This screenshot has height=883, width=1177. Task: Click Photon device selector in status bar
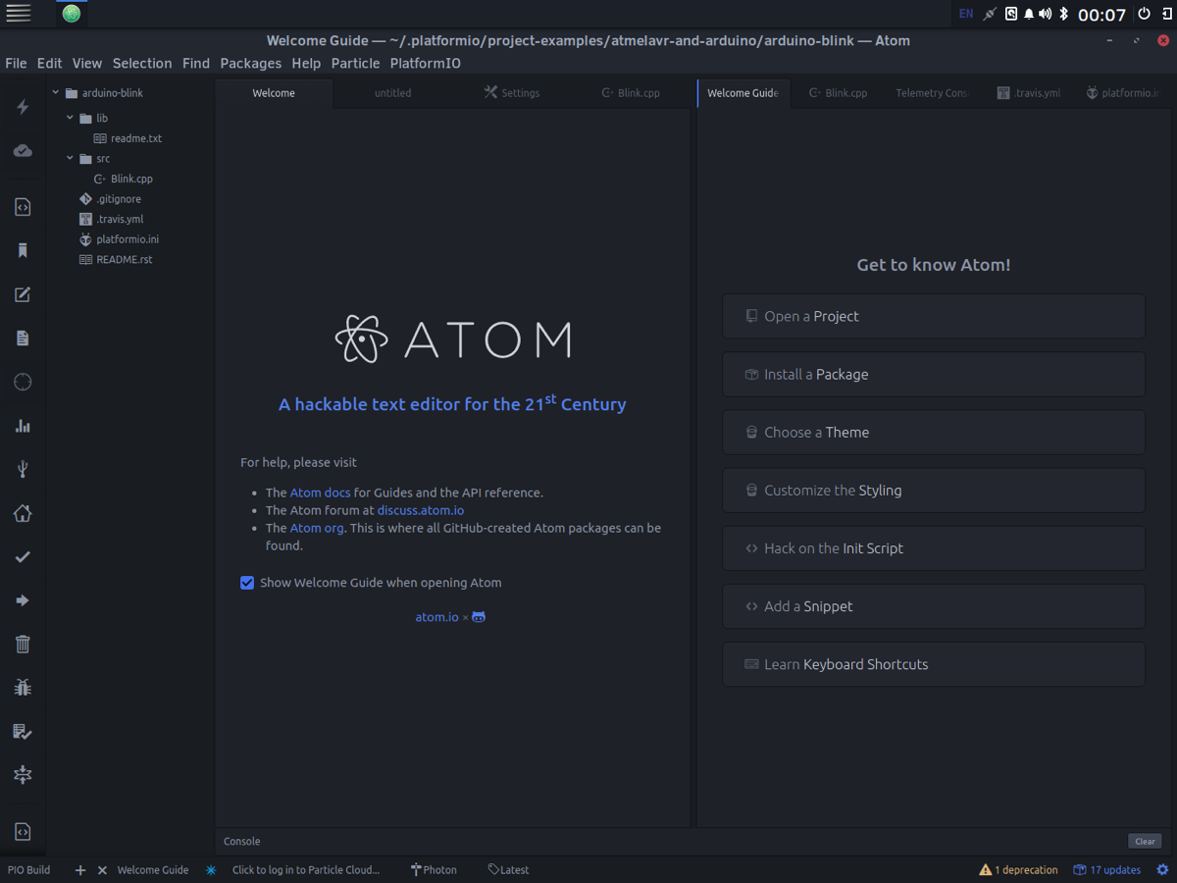[434, 870]
